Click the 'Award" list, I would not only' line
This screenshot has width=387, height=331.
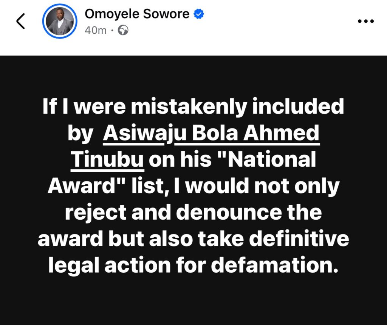(193, 186)
